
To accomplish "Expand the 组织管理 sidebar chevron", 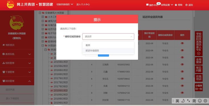I will [x=30, y=63].
